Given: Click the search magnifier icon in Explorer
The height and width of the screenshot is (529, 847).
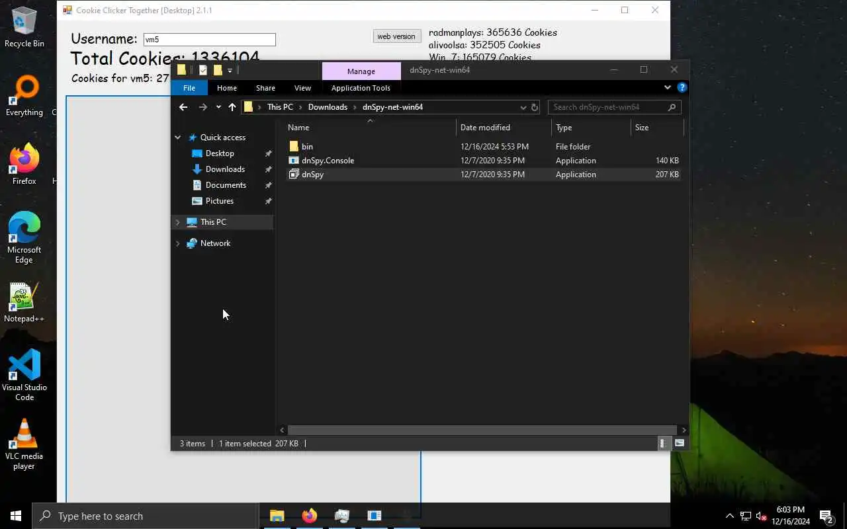Looking at the screenshot, I should coord(672,107).
